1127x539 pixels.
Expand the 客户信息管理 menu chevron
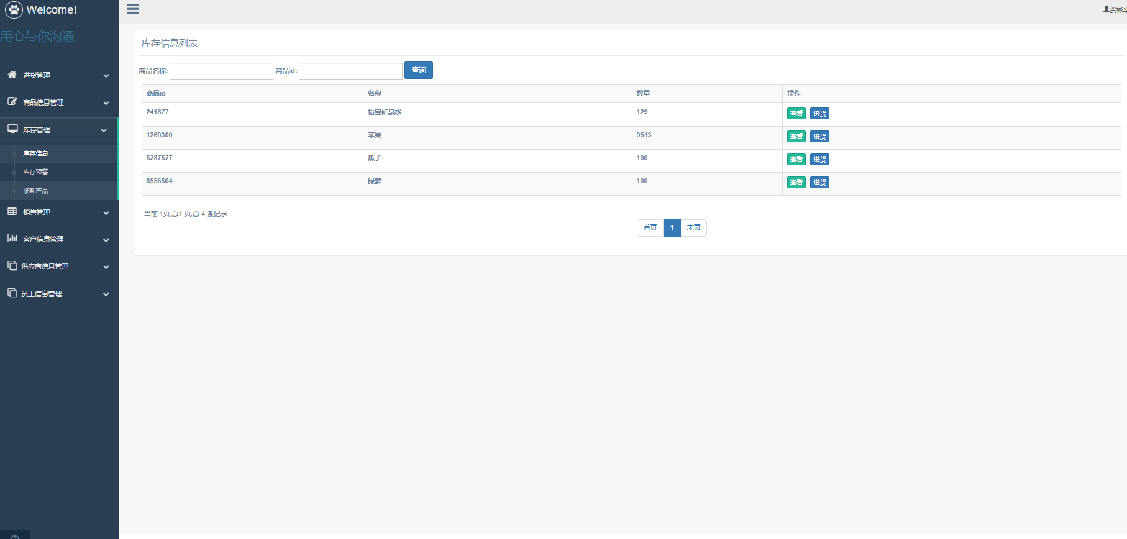click(106, 240)
